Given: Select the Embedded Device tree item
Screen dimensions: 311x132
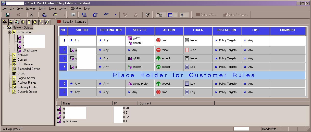Looking at the screenshot, I should [x=29, y=69].
